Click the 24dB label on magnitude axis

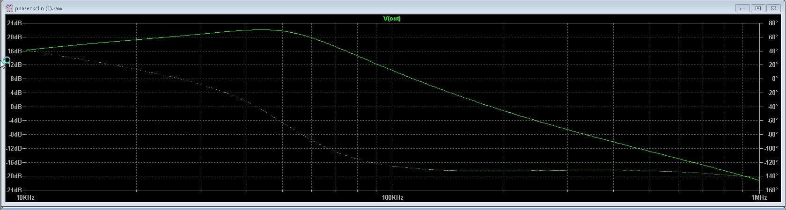[x=15, y=23]
